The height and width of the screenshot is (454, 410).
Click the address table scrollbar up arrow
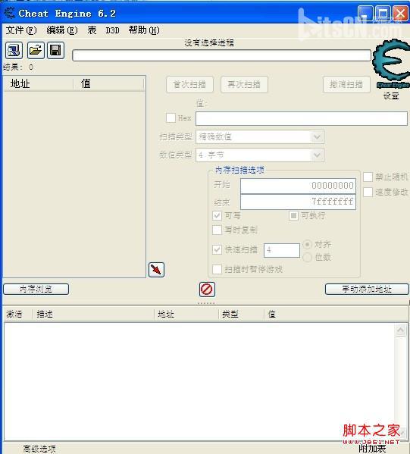400,330
